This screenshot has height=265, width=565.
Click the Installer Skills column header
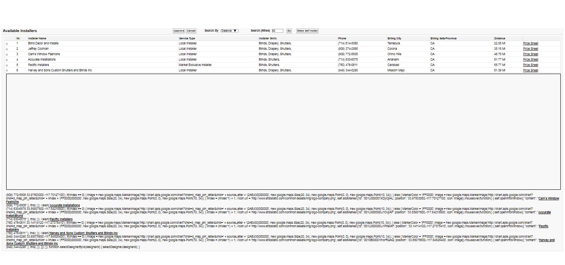pyautogui.click(x=267, y=39)
